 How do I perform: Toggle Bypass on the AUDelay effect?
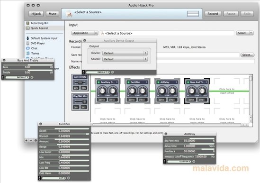click(x=172, y=100)
